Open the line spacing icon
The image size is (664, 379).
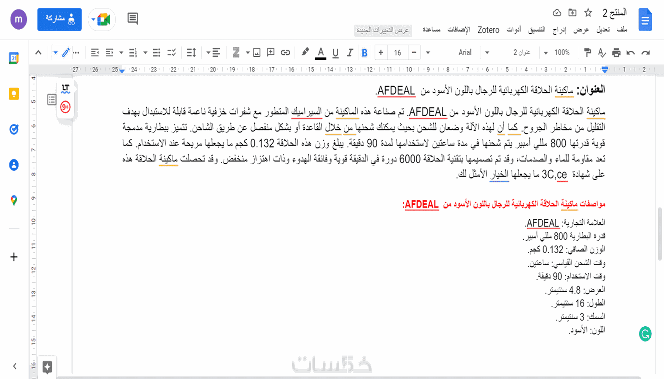(191, 52)
